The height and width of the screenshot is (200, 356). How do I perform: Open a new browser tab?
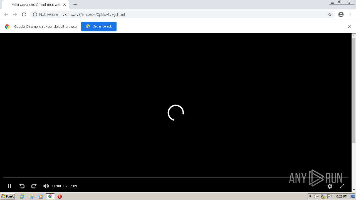(x=75, y=5)
